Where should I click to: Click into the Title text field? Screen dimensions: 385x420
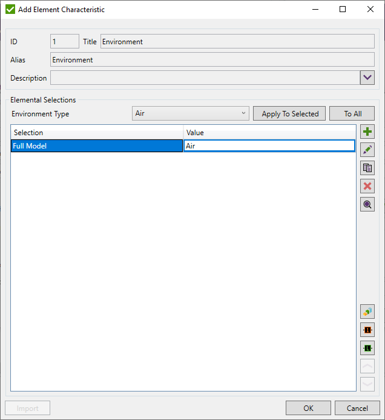click(237, 42)
